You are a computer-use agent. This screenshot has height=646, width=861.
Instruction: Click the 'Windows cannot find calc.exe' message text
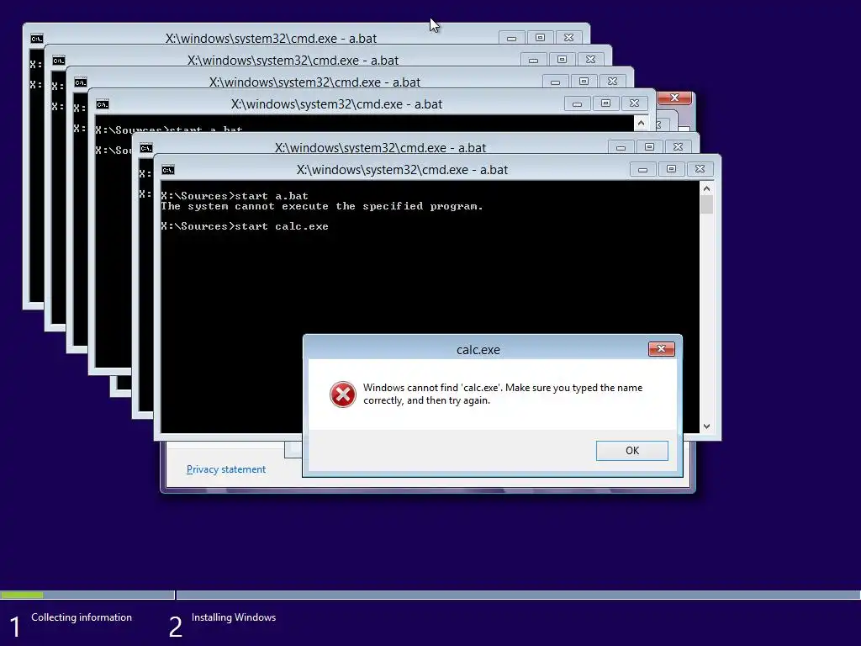click(503, 394)
